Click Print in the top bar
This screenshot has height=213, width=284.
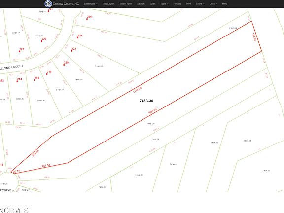(x=188, y=4)
